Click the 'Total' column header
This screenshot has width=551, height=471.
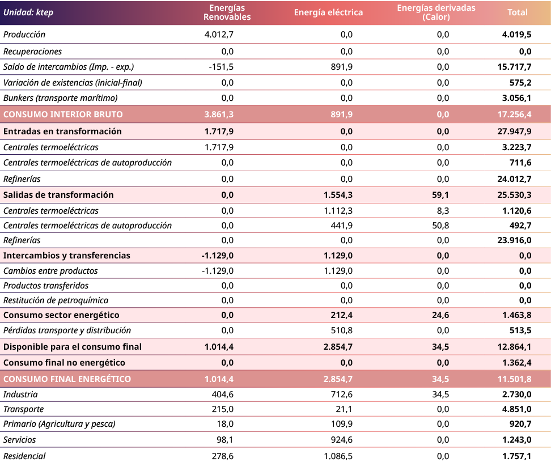point(517,12)
